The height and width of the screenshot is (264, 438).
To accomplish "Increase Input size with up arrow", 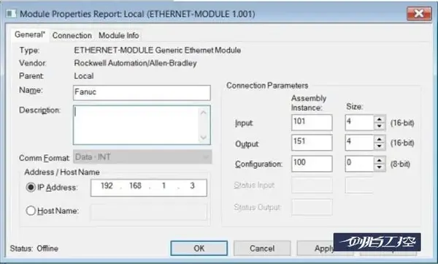I will tap(380, 119).
